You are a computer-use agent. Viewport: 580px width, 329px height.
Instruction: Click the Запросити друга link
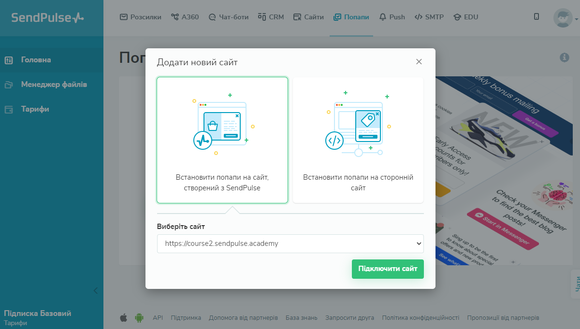(350, 318)
